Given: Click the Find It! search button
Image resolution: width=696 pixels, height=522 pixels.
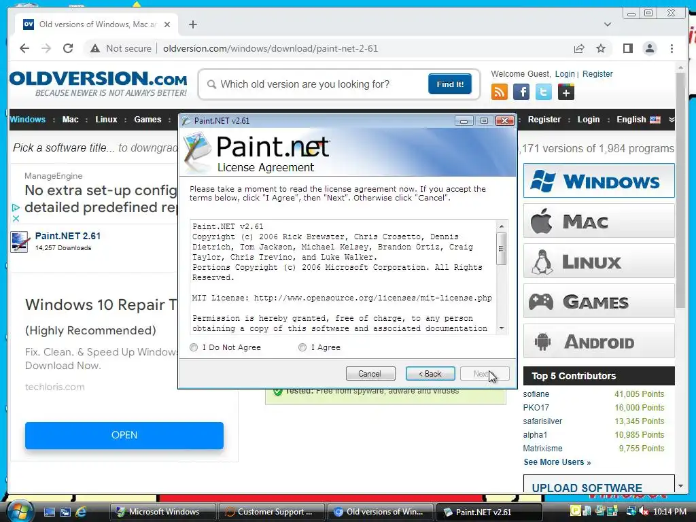Looking at the screenshot, I should pyautogui.click(x=450, y=84).
